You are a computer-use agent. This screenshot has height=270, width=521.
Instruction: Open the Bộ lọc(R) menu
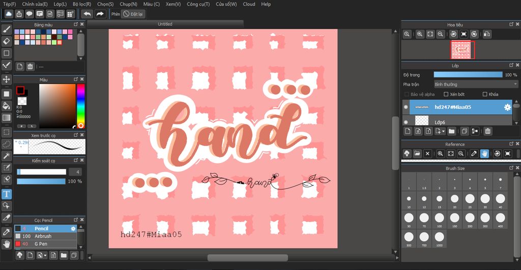click(82, 4)
